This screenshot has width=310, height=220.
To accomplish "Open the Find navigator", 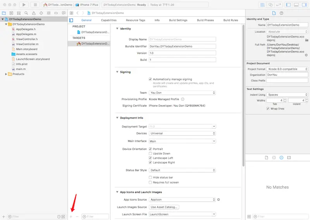I will coord(26,13).
